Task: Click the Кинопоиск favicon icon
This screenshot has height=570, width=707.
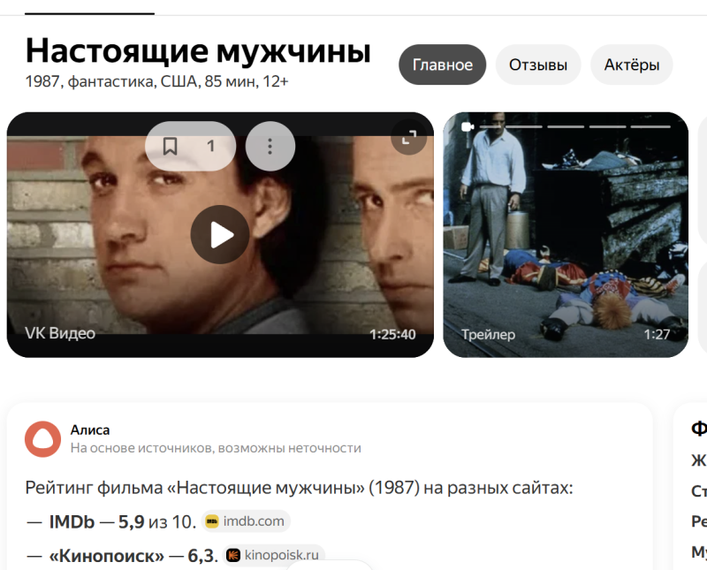Action: [x=233, y=555]
